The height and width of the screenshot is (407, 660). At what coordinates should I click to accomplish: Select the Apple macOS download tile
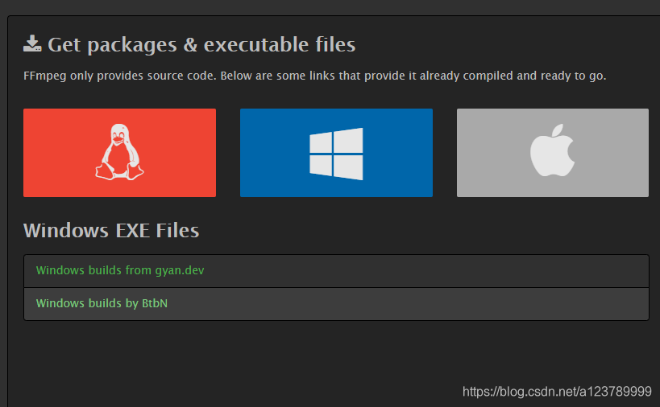click(553, 153)
